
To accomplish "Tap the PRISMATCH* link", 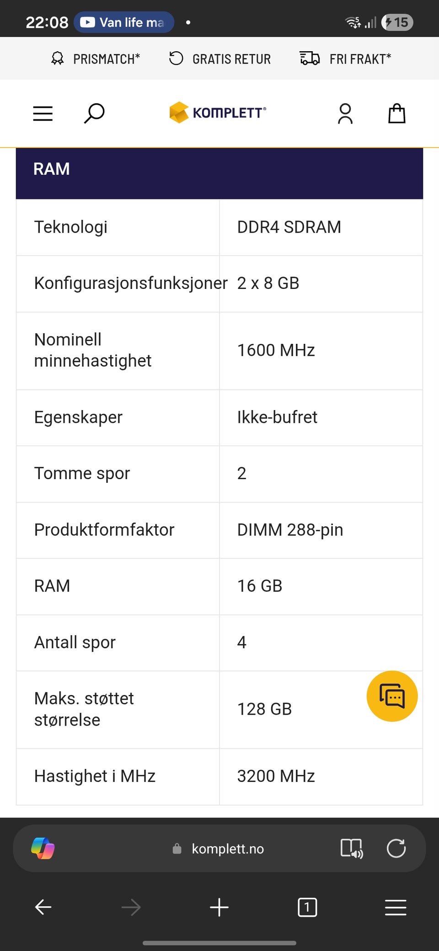I will pos(96,59).
